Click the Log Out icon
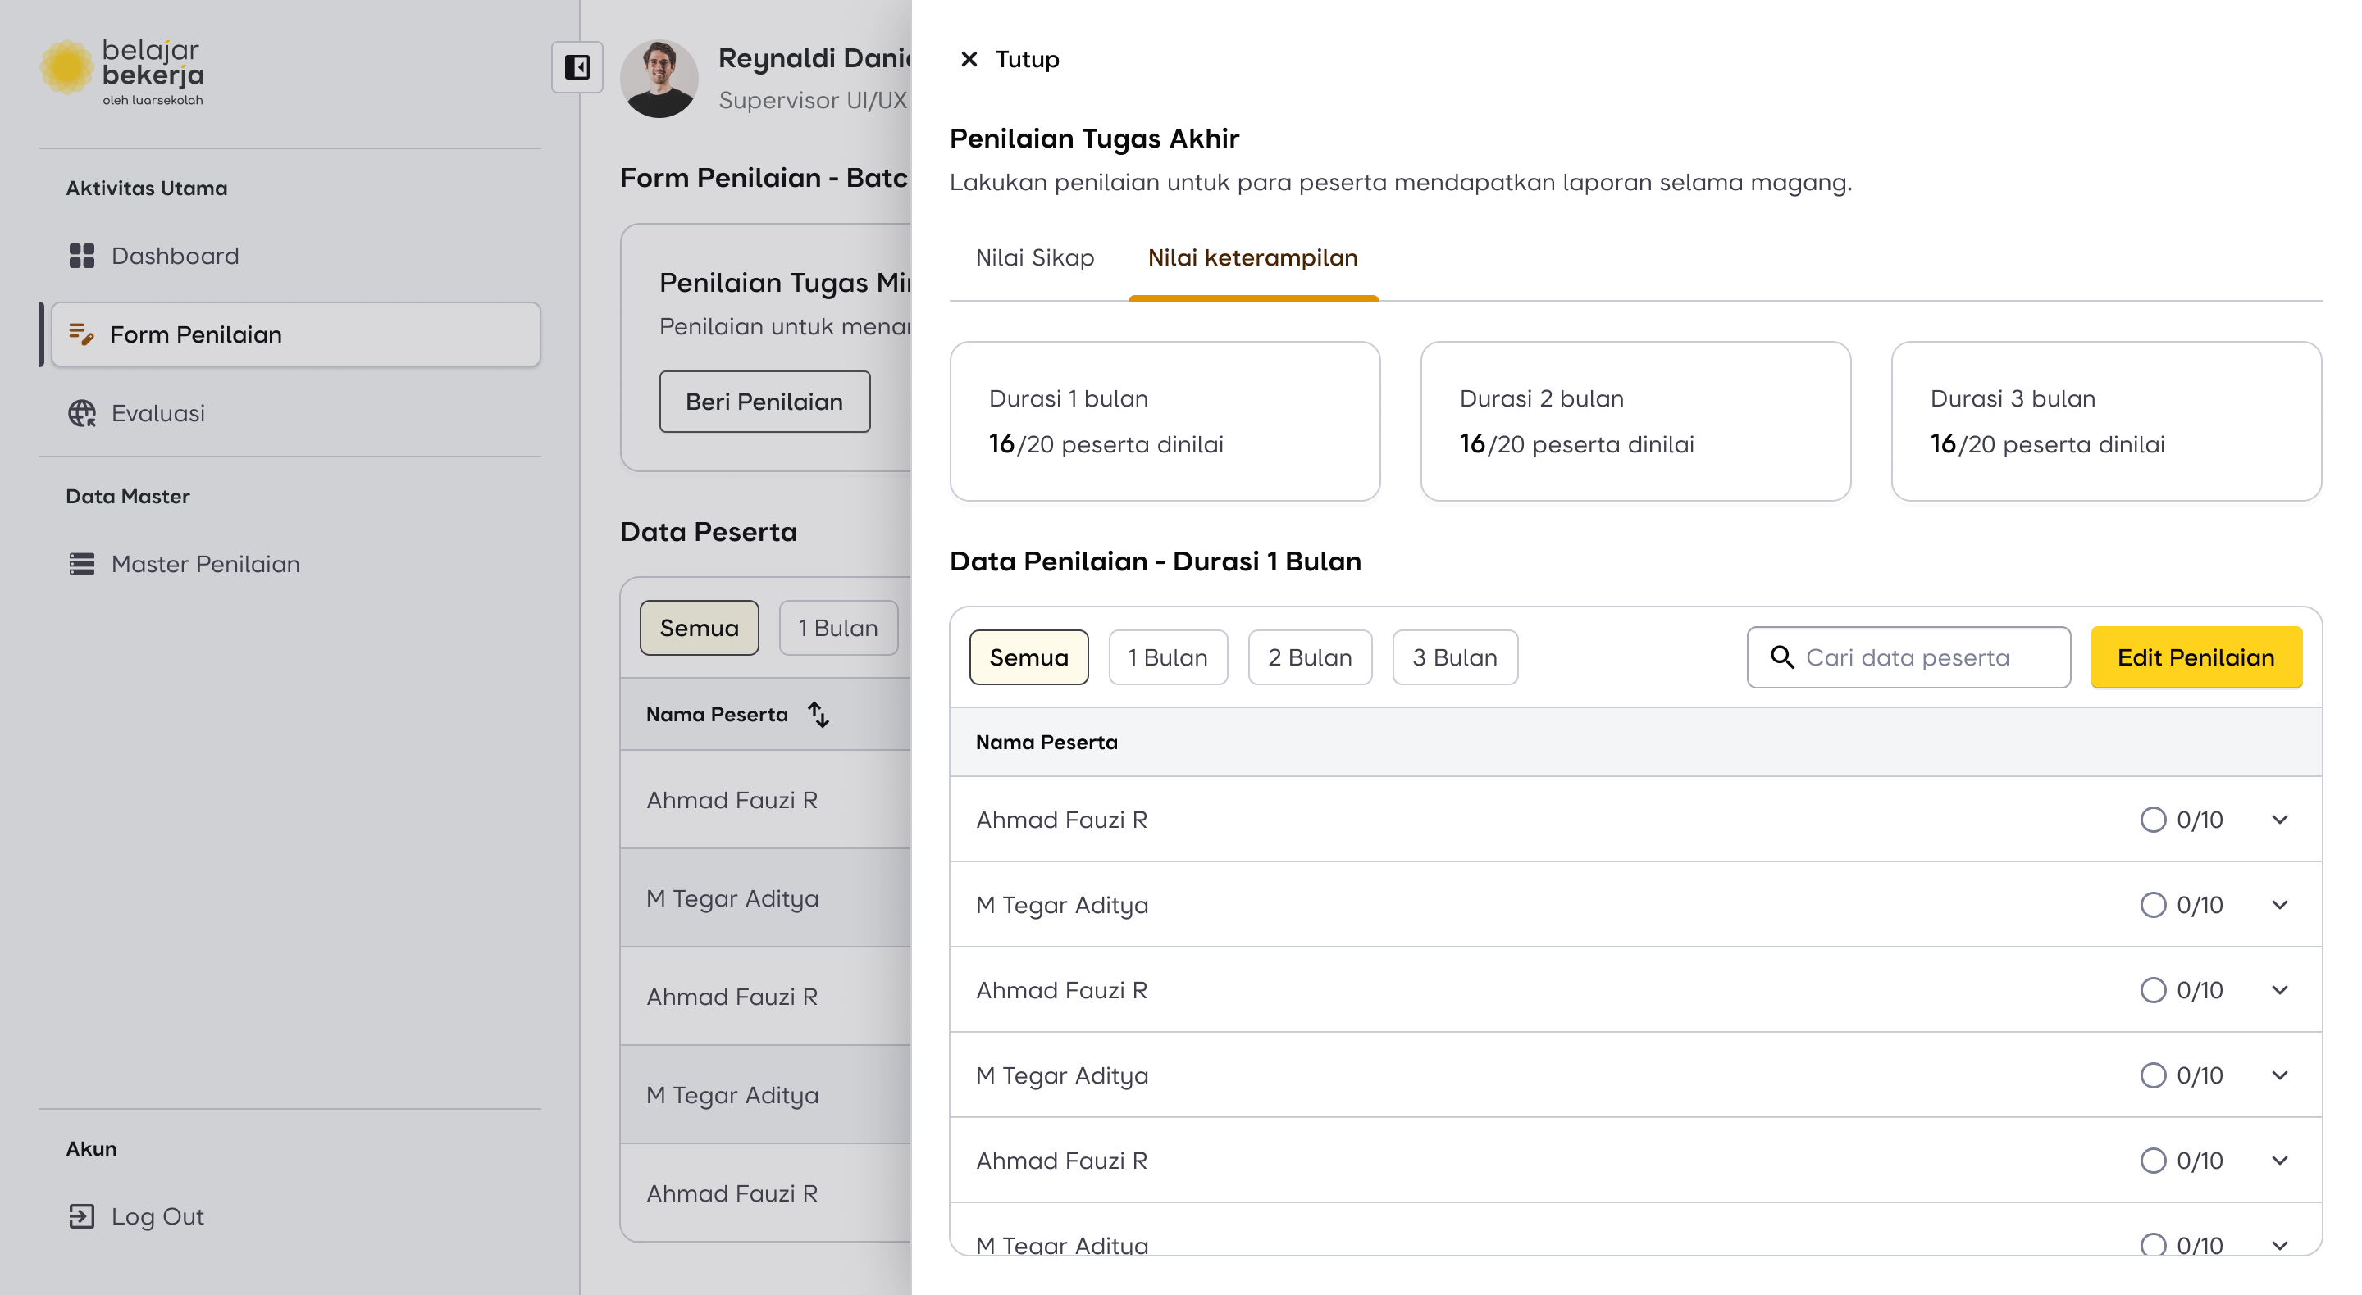Screen dimensions: 2362x1295 tap(82, 1216)
